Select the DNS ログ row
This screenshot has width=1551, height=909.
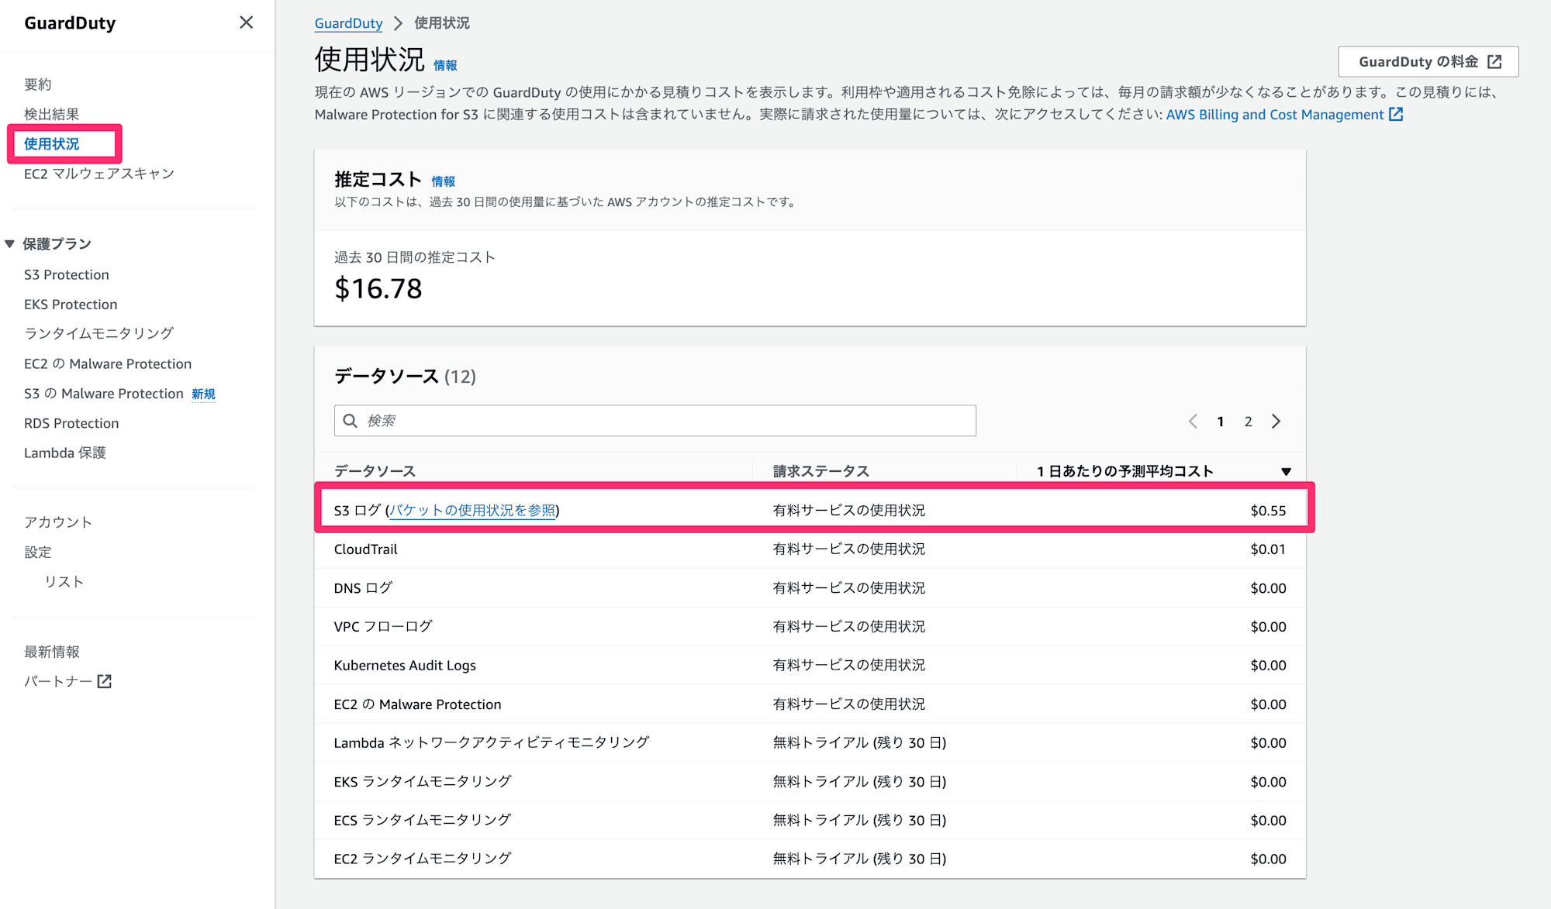tap(810, 588)
